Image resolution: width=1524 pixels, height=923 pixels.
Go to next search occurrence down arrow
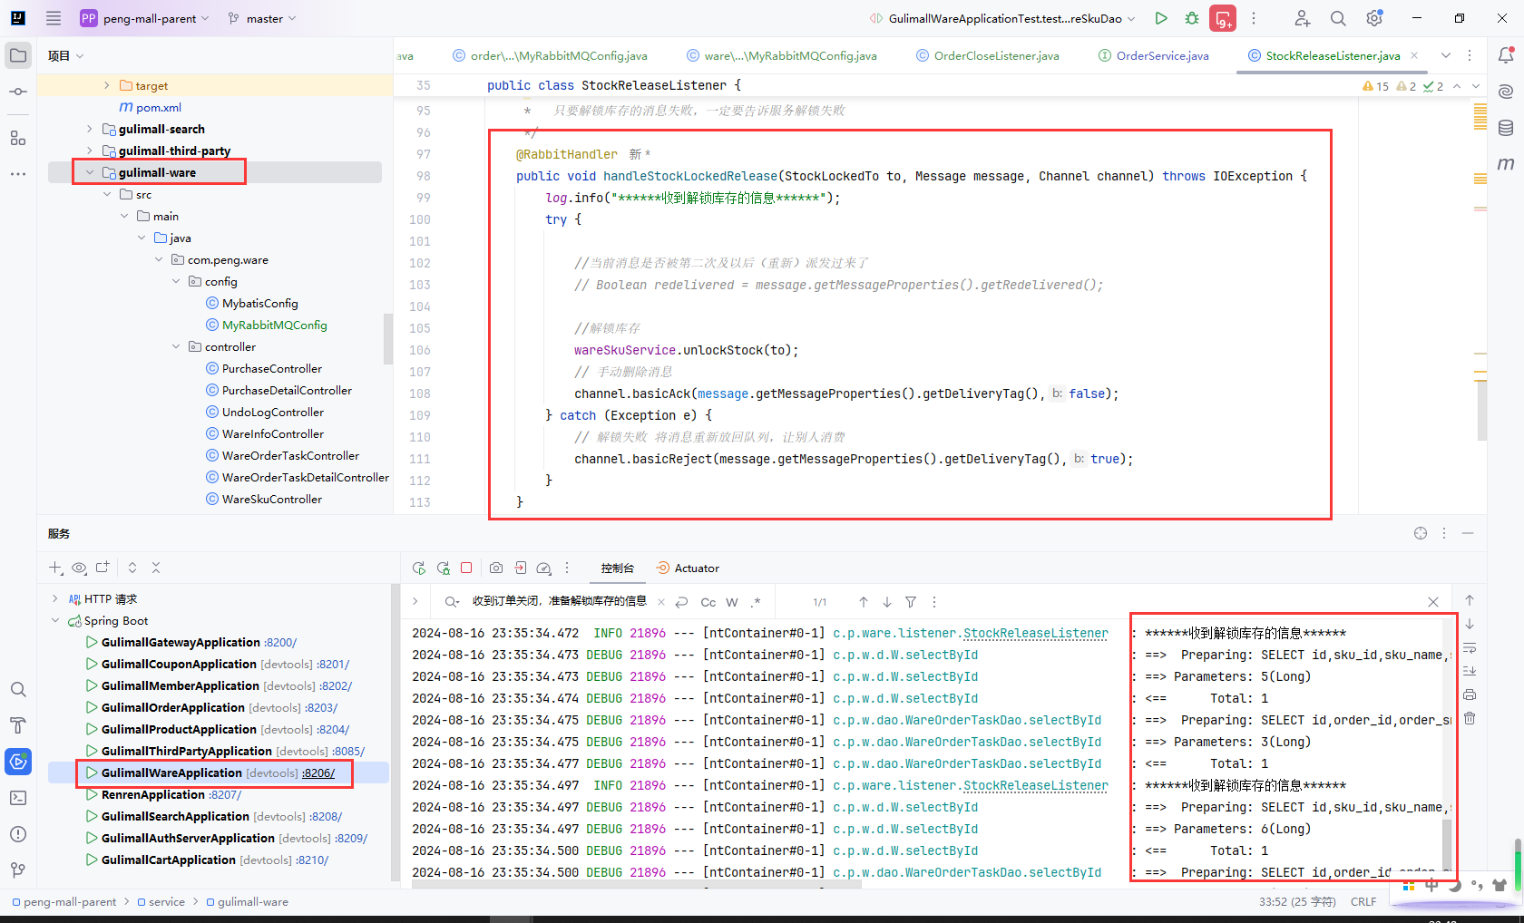click(x=887, y=602)
